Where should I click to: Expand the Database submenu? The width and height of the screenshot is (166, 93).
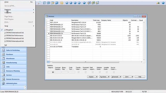click(x=18, y=10)
